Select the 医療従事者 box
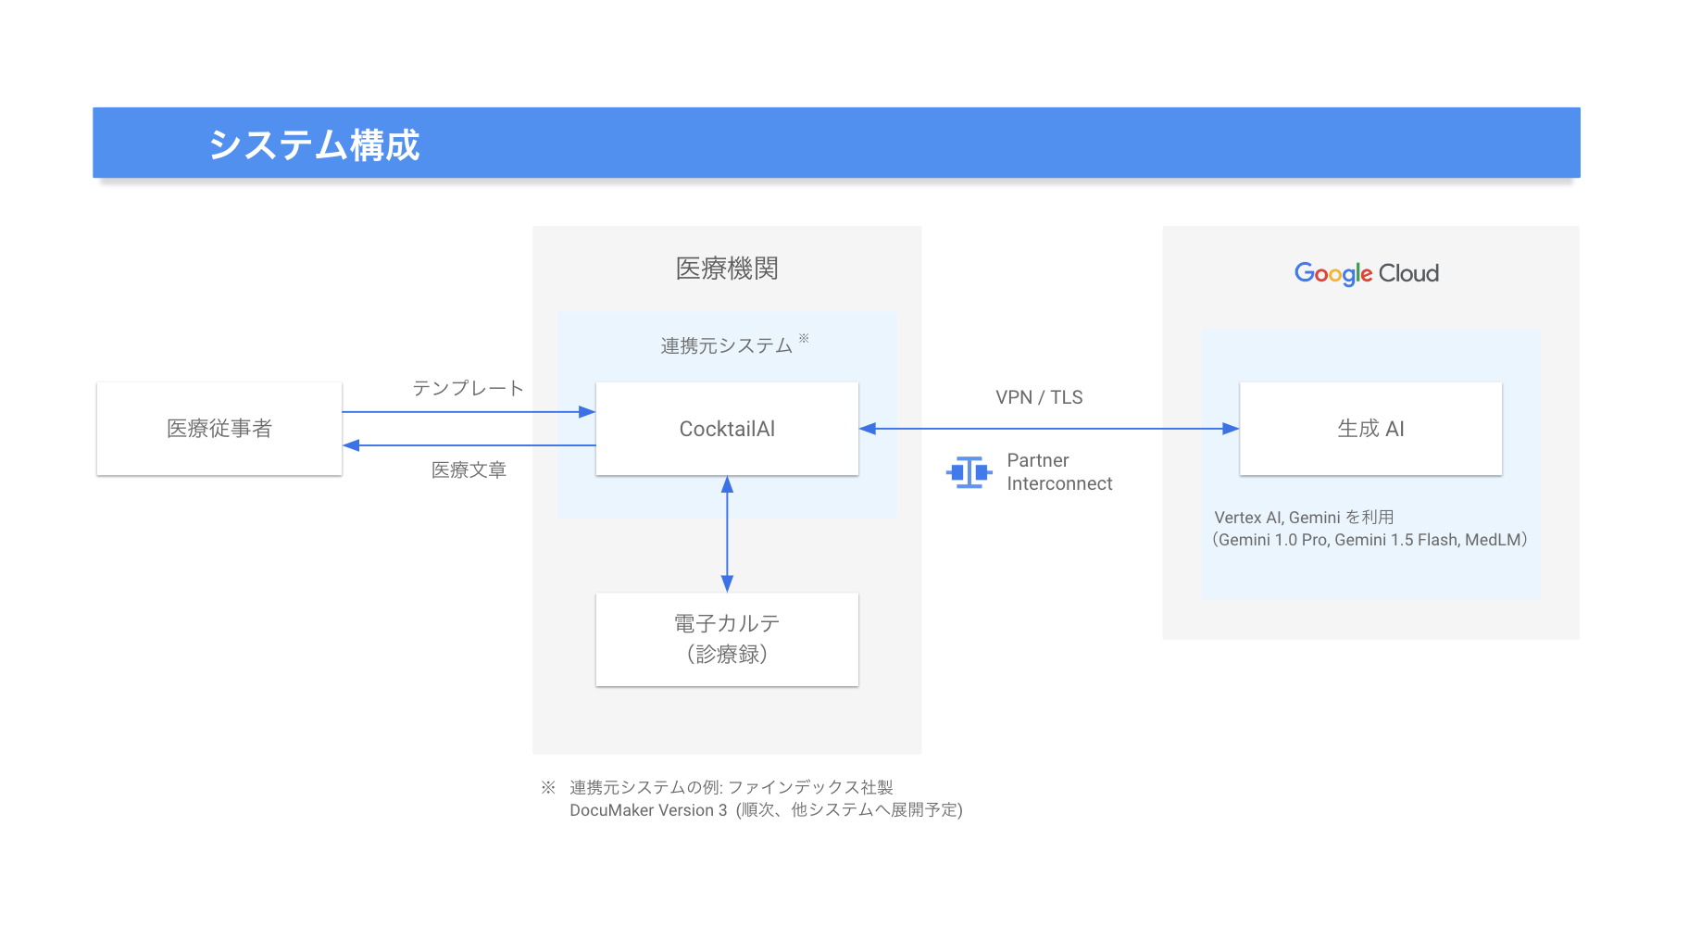 pos(219,429)
